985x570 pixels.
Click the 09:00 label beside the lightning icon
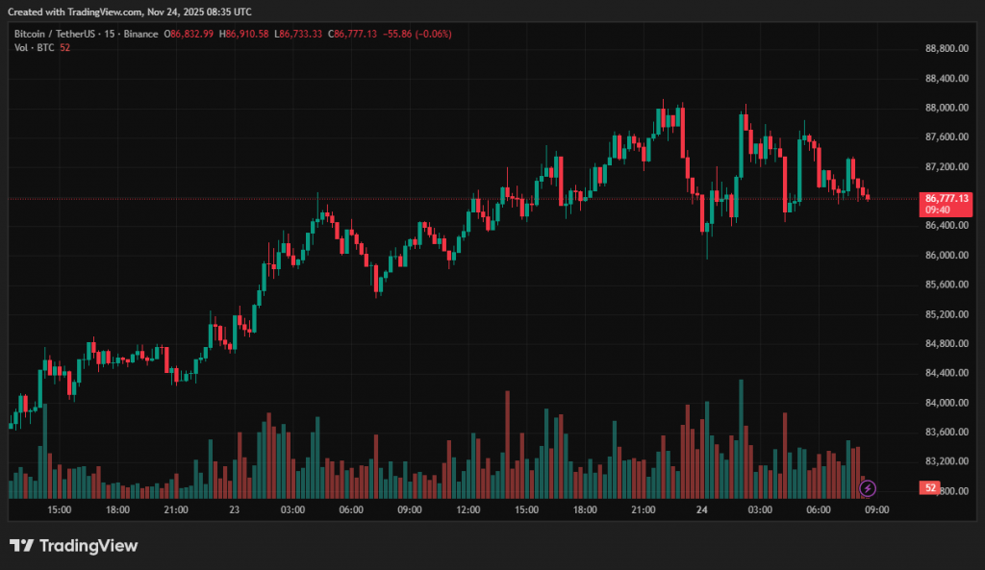point(876,509)
